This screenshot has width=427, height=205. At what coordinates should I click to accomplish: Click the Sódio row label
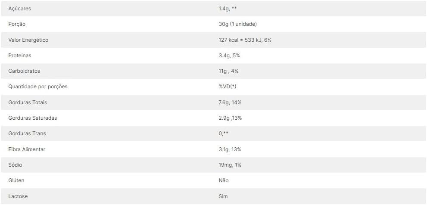pyautogui.click(x=16, y=165)
